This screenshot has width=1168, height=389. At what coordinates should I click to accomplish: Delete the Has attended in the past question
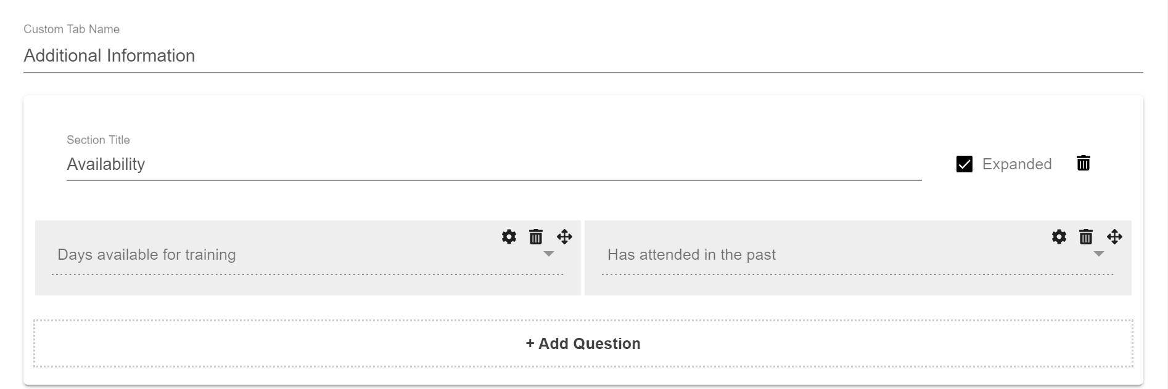tap(1086, 236)
